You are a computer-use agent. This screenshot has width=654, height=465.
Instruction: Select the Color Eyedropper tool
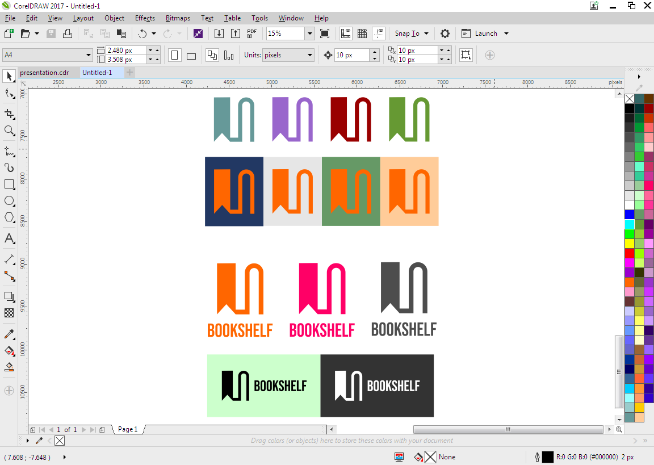pos(9,334)
